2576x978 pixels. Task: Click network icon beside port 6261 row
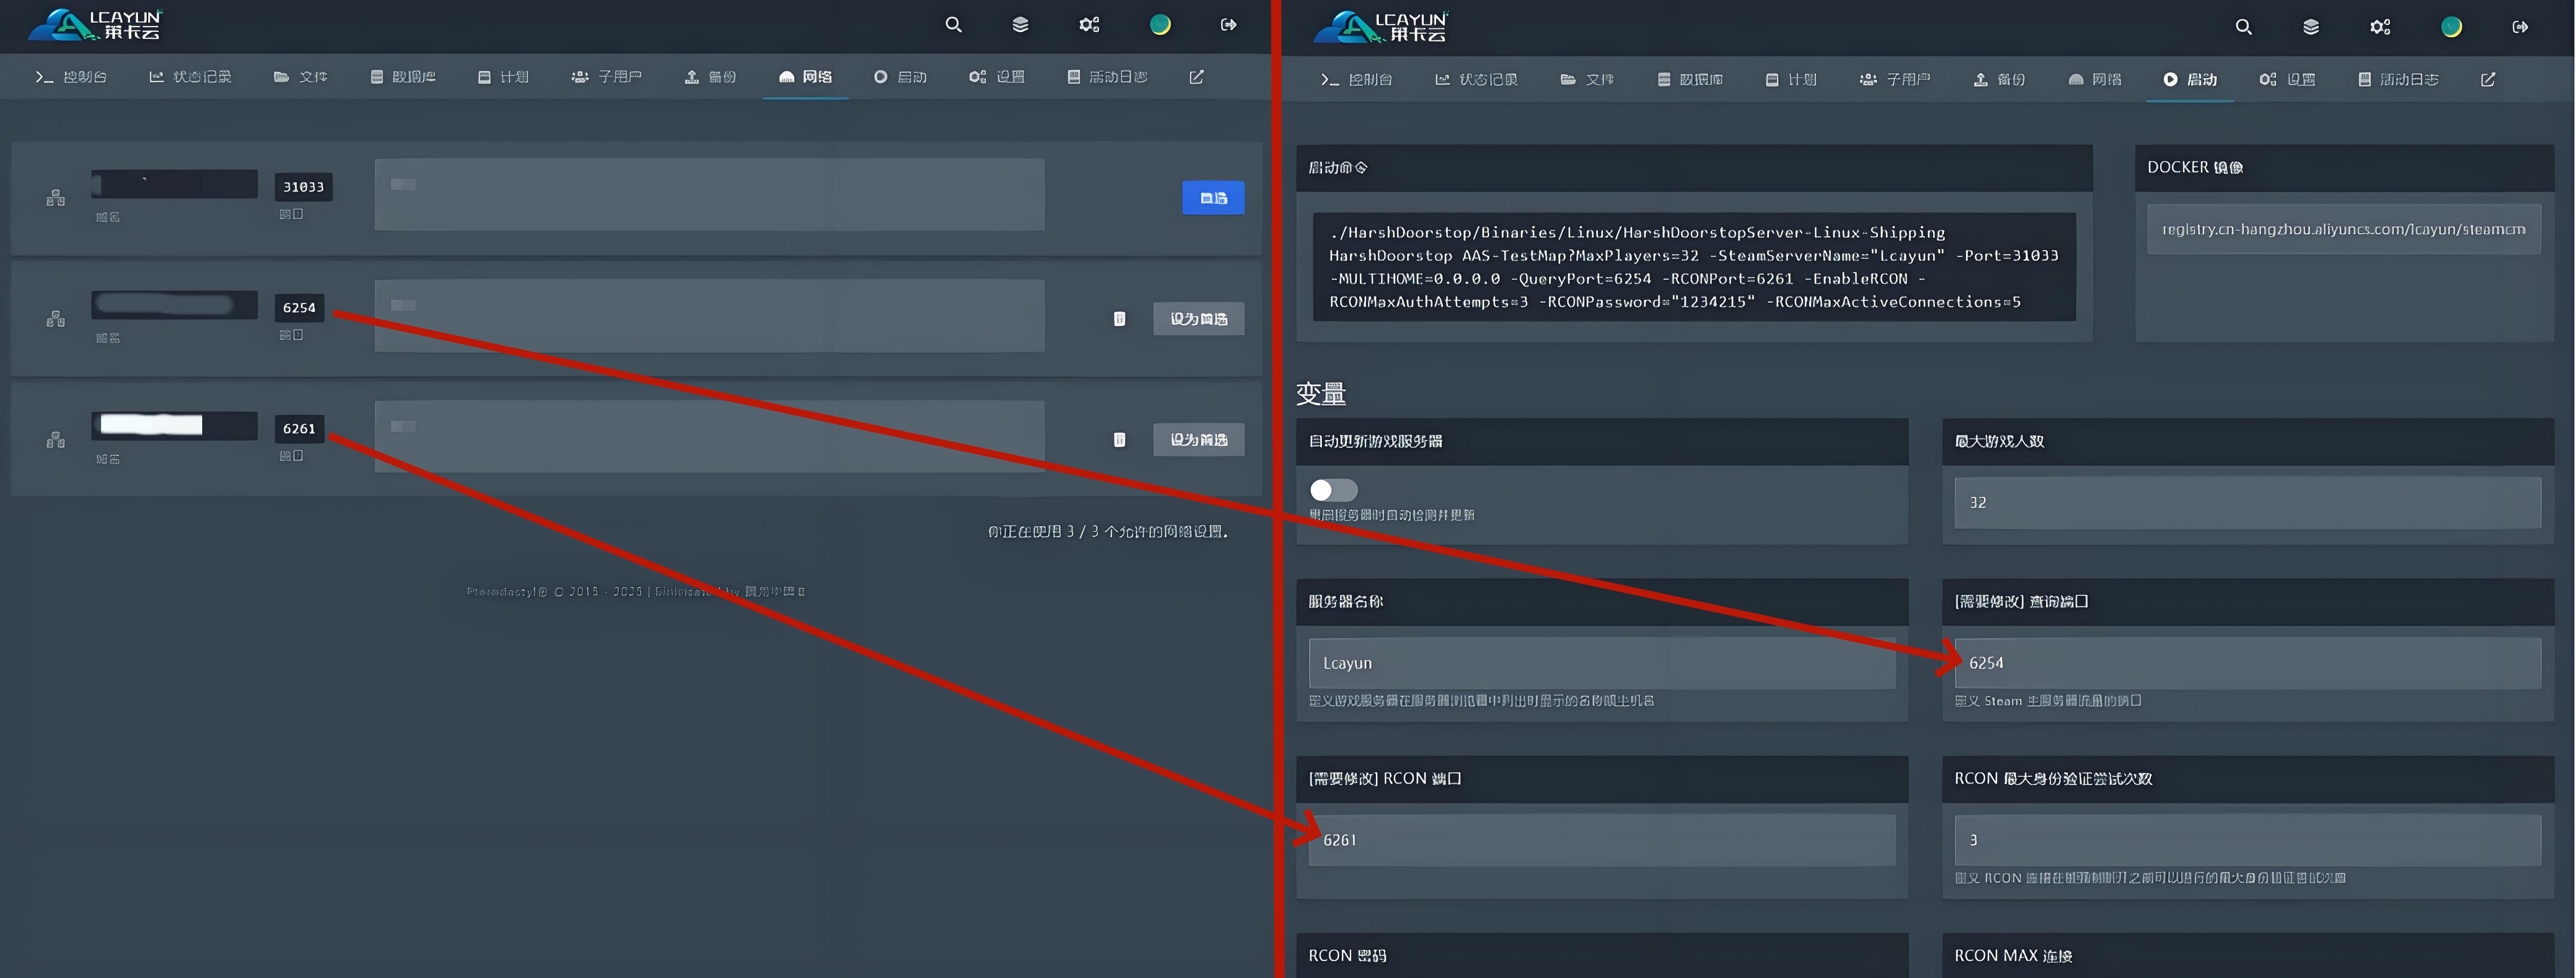[56, 440]
